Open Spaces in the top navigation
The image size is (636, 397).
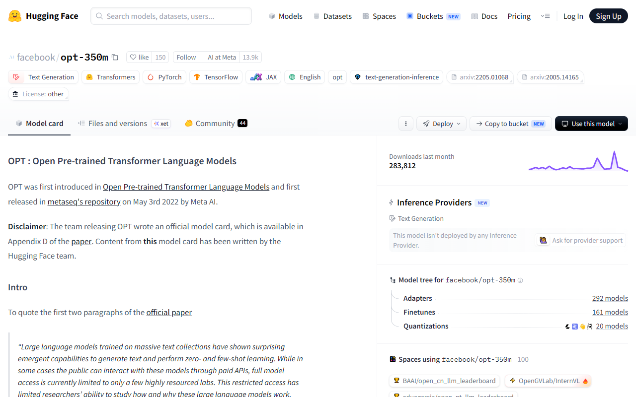(379, 16)
